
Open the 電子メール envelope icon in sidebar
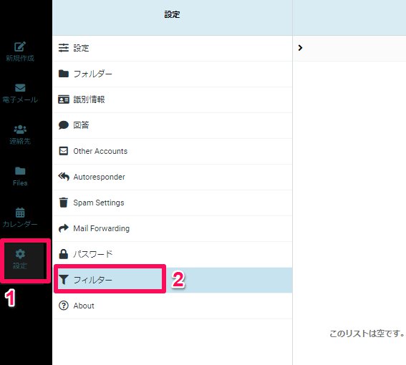20,88
